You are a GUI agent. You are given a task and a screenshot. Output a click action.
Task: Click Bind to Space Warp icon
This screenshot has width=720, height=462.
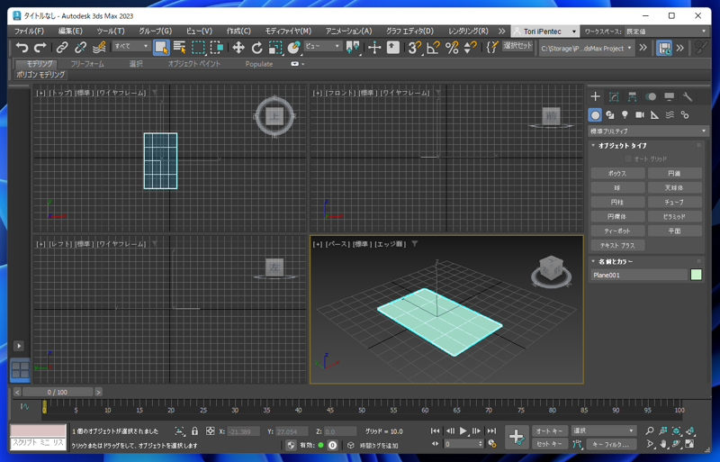pyautogui.click(x=99, y=48)
